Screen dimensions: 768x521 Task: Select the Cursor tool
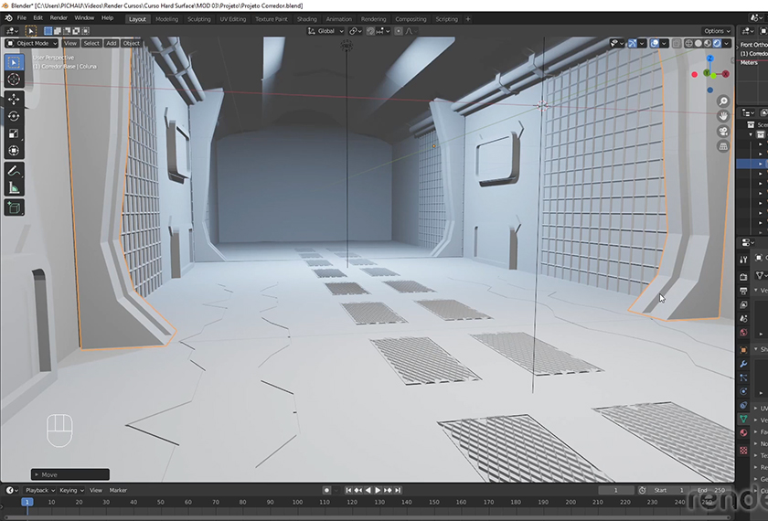point(14,80)
